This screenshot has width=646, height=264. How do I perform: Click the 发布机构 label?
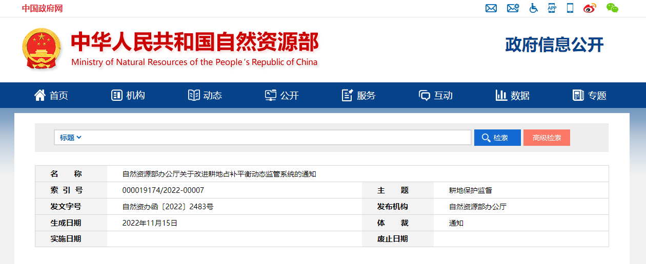[x=393, y=207]
